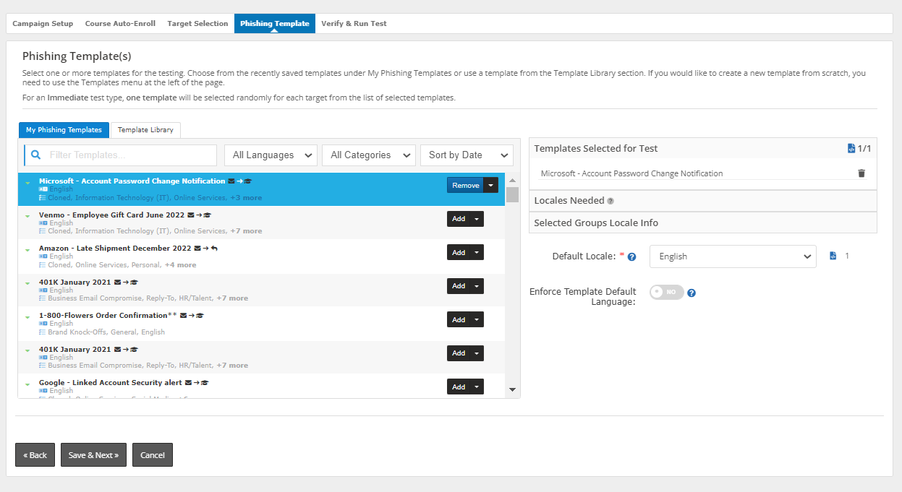Image resolution: width=902 pixels, height=492 pixels.
Task: Go to Verify & Run Test tab
Action: tap(354, 23)
